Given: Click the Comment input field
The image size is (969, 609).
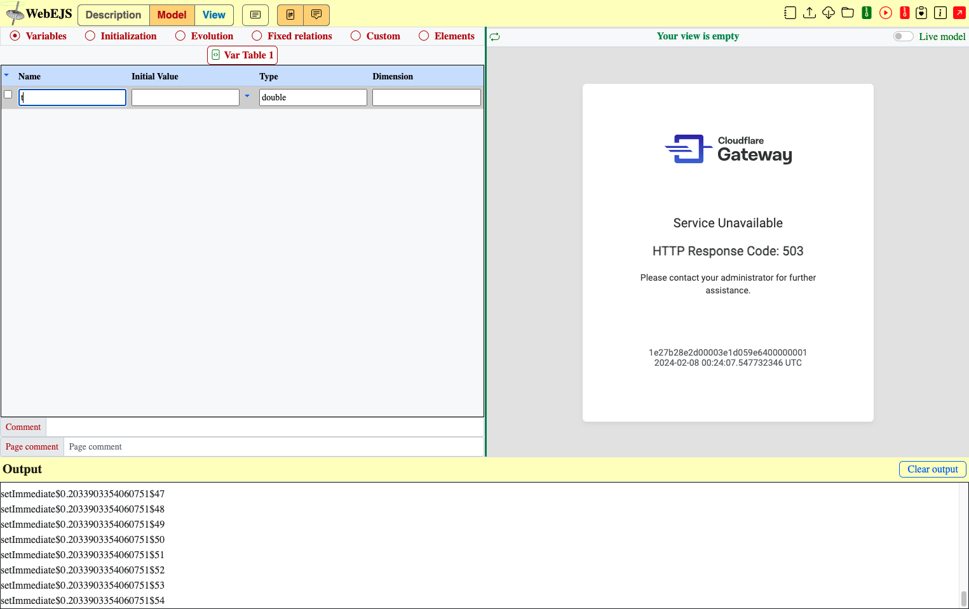Looking at the screenshot, I should click(265, 427).
